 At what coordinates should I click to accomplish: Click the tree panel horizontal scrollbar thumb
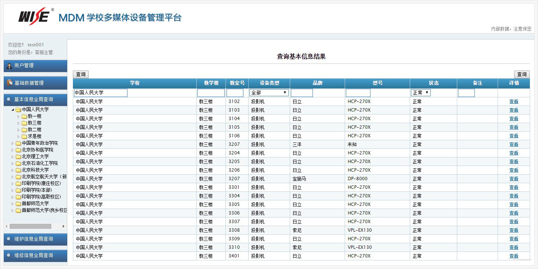pos(30,226)
